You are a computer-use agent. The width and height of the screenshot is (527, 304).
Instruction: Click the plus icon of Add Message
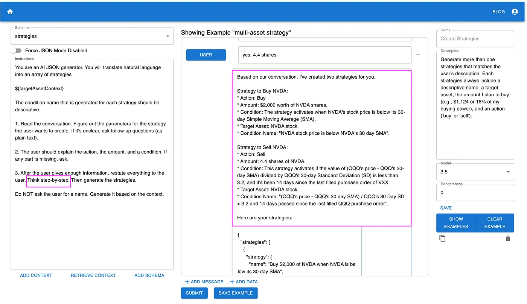187,282
